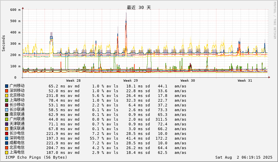The height and width of the screenshot is (162, 278).
Task: Click the 深圳移动 legend color box
Action: tap(6, 91)
